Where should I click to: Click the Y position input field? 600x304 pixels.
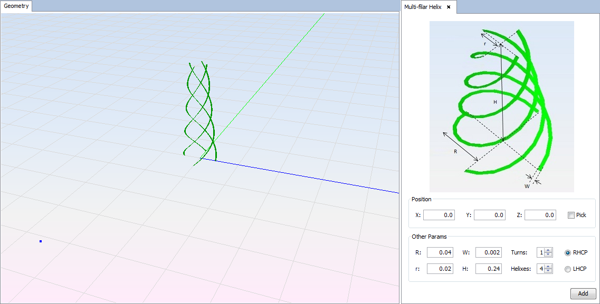click(489, 215)
